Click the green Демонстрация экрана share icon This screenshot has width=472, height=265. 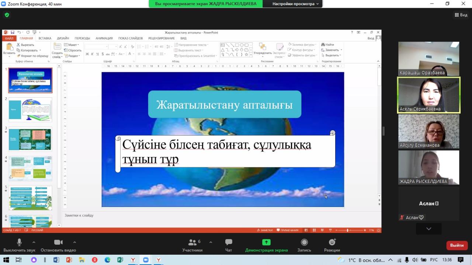point(266,243)
